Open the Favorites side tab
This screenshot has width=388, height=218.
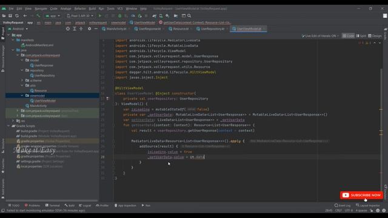(x=2, y=166)
